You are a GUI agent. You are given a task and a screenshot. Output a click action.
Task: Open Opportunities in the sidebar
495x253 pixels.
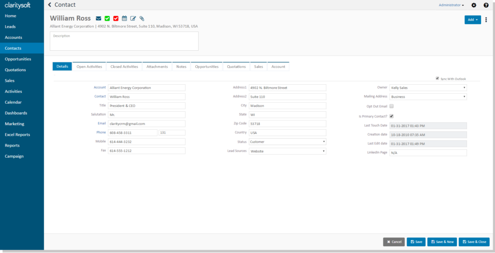(x=22, y=59)
